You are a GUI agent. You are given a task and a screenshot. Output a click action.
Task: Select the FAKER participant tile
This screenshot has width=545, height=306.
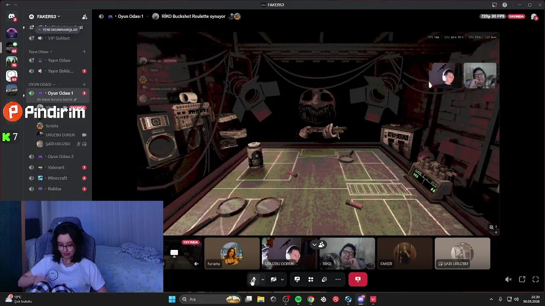[404, 253]
